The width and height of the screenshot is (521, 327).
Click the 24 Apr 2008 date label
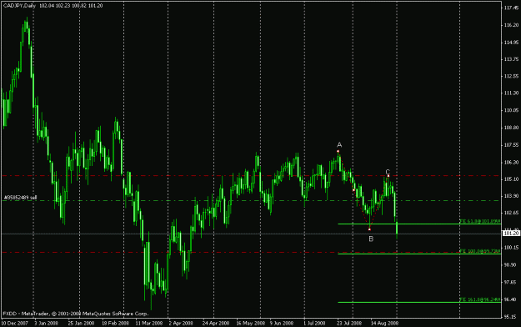(x=216, y=323)
